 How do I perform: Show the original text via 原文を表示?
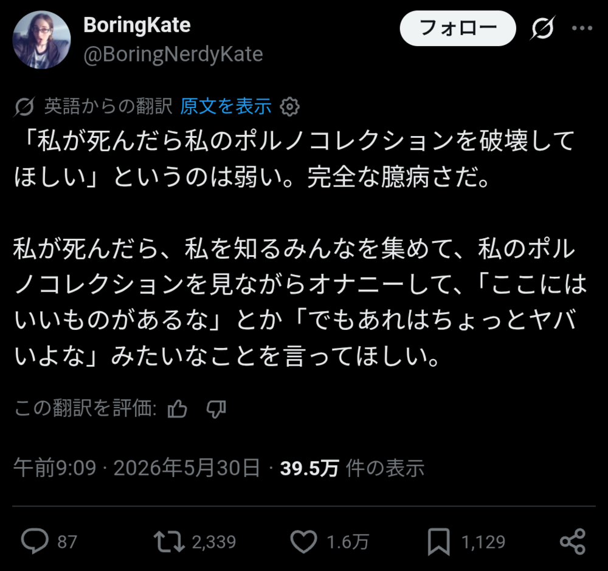226,106
